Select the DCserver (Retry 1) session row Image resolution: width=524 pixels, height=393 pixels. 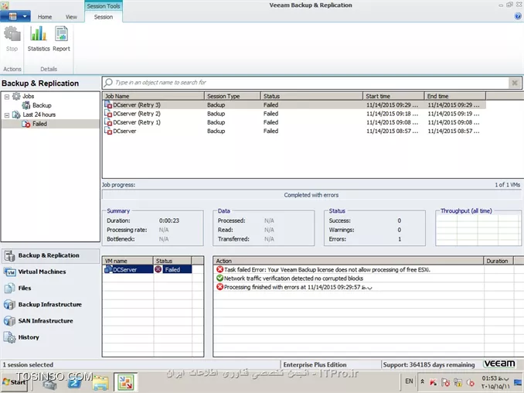coord(294,122)
